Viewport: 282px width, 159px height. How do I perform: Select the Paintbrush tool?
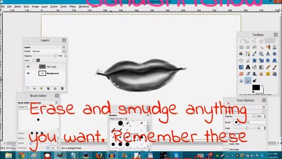tap(275, 67)
